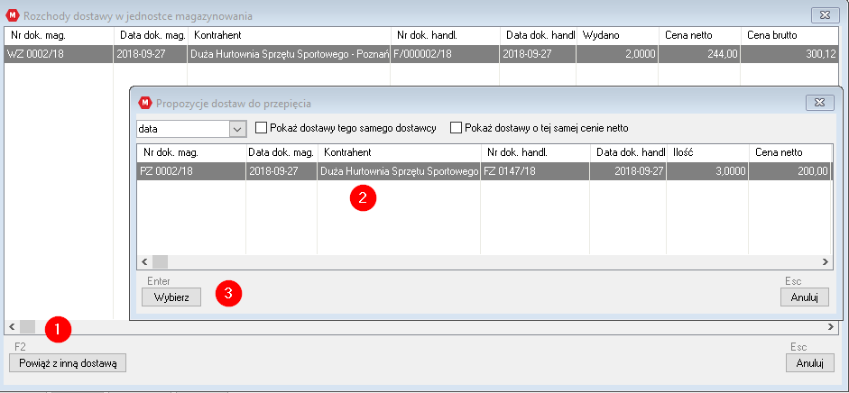This screenshot has width=849, height=393.
Task: Click the F/000002/18 cell
Action: (x=445, y=54)
